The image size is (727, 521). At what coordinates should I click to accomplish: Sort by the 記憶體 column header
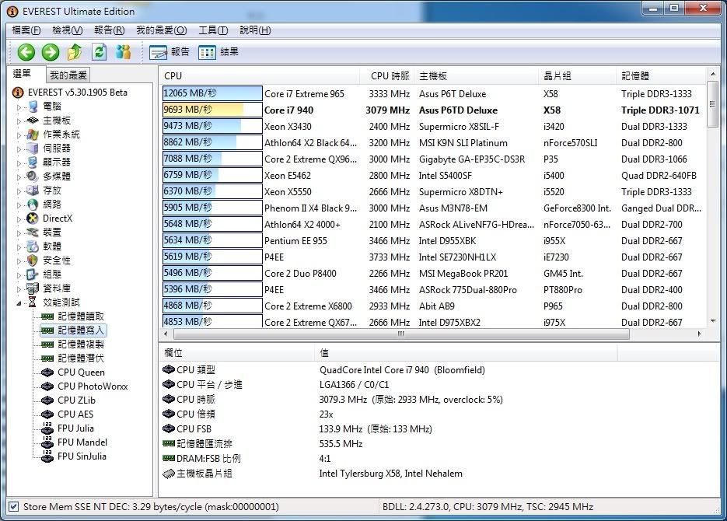(x=660, y=76)
